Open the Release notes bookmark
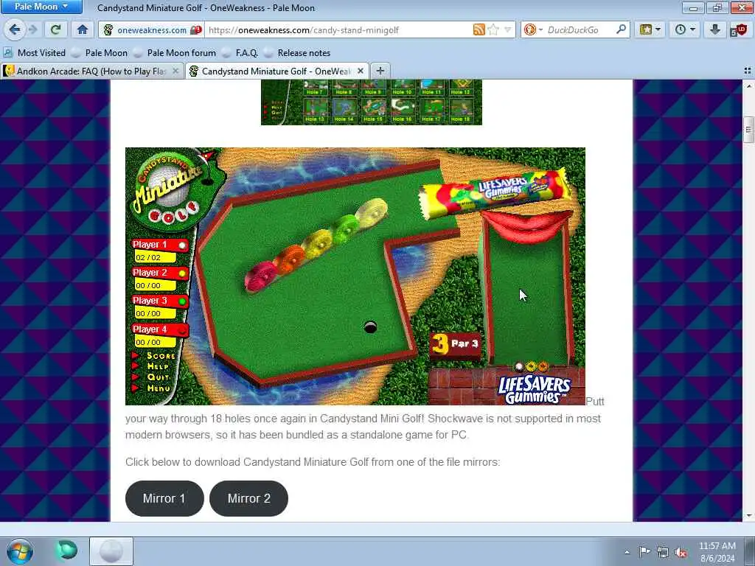The width and height of the screenshot is (755, 566). (x=297, y=53)
